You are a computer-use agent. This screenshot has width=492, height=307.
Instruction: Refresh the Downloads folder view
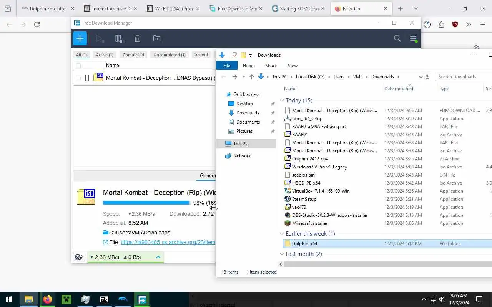click(x=427, y=77)
